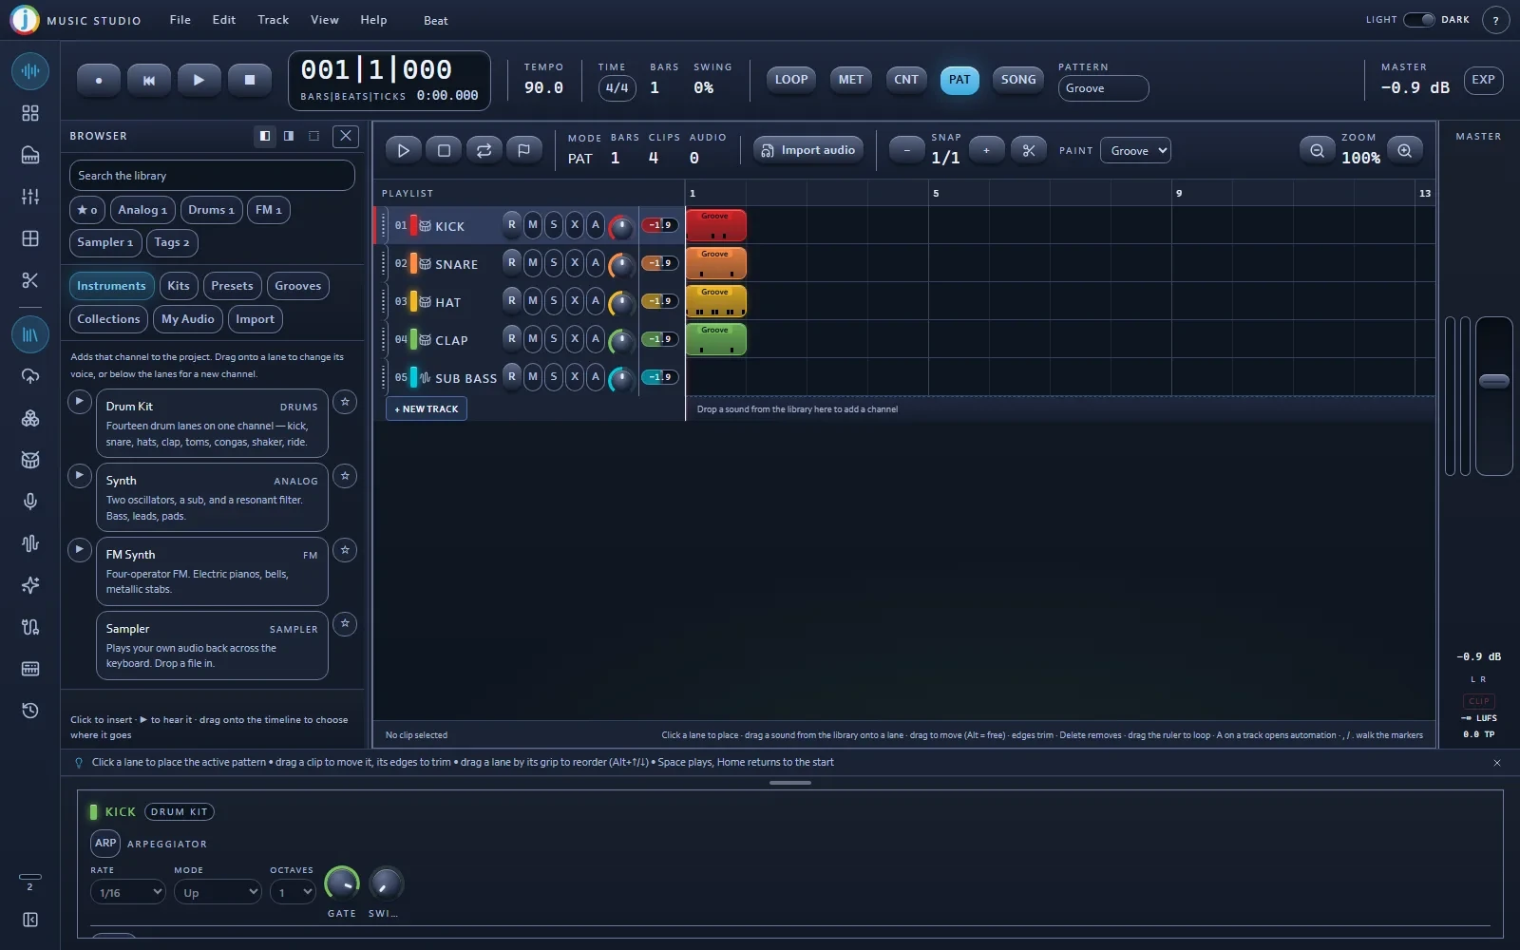The height and width of the screenshot is (950, 1520).
Task: Select the scissors icon in the left sidebar
Action: [30, 280]
